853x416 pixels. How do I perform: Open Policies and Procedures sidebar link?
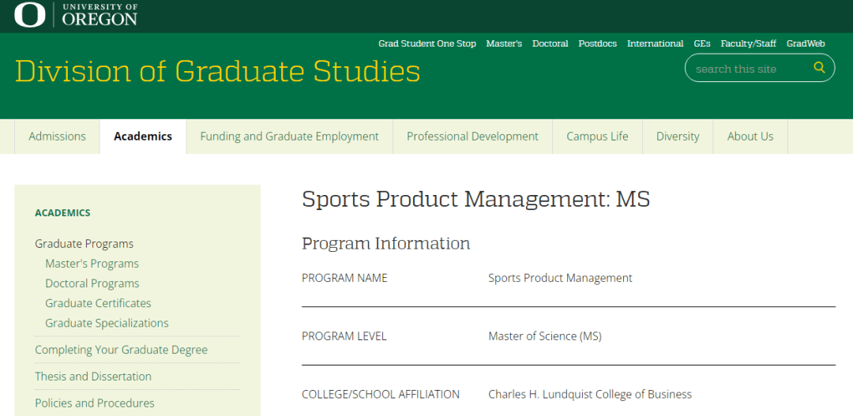click(x=95, y=403)
